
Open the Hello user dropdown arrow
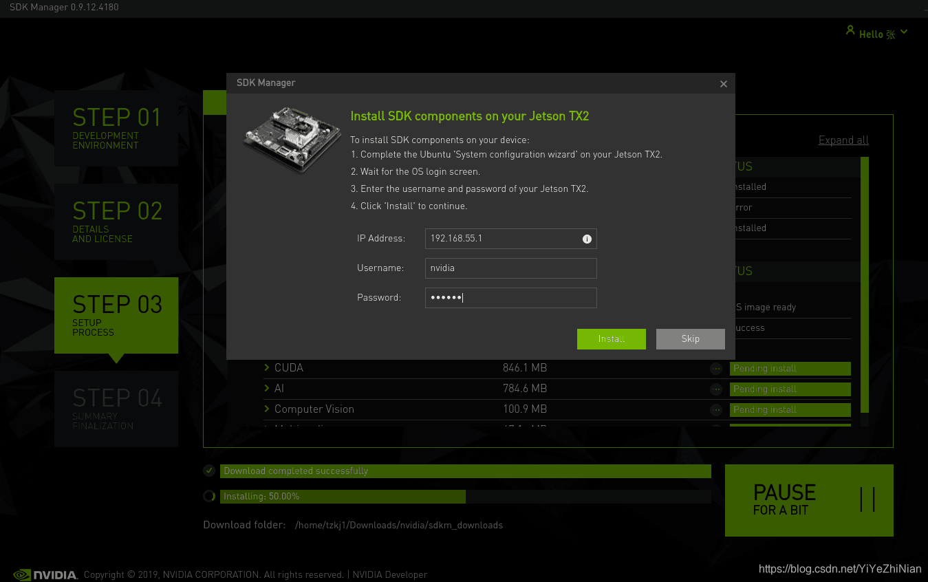(903, 32)
